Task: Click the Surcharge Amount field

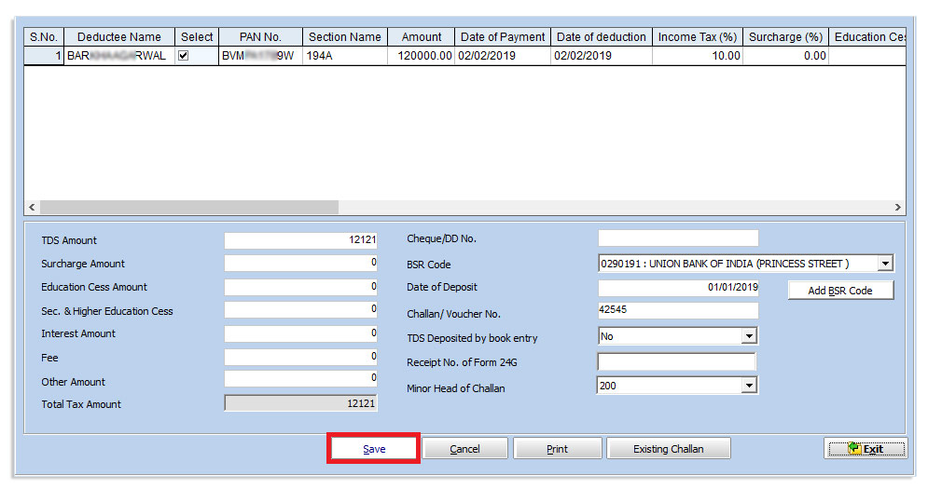Action: pyautogui.click(x=300, y=263)
